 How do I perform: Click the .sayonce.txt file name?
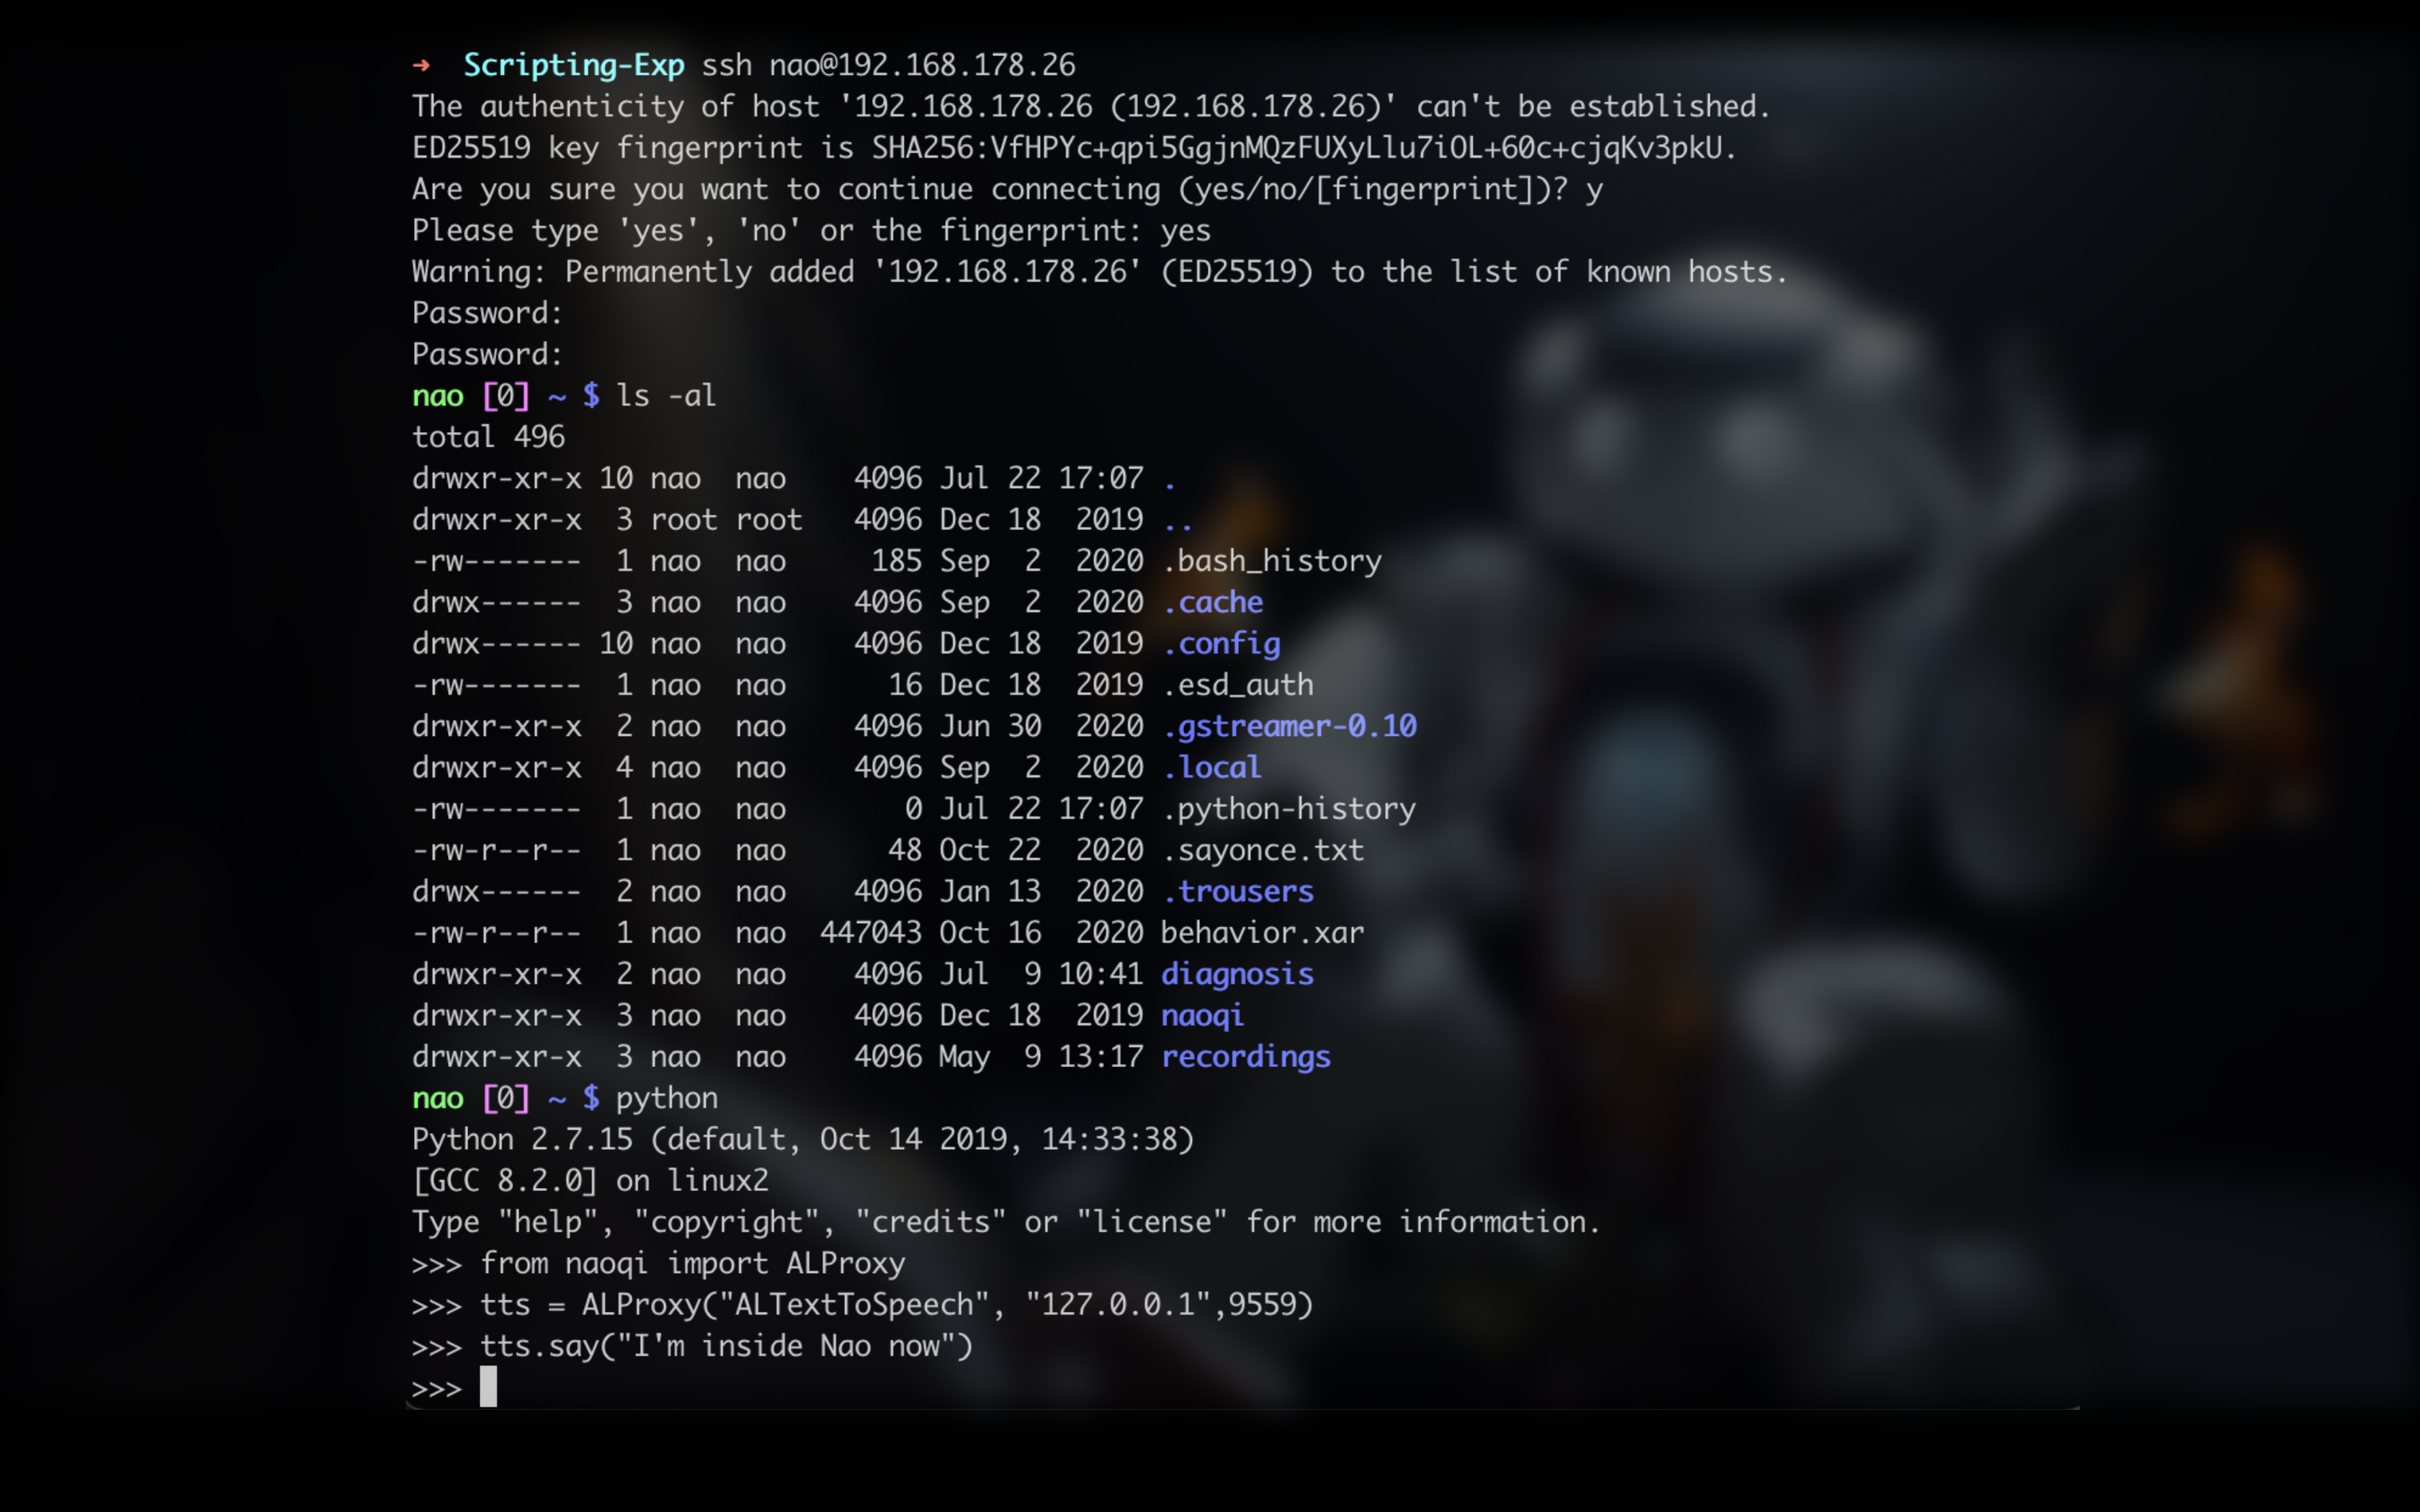pyautogui.click(x=1263, y=850)
